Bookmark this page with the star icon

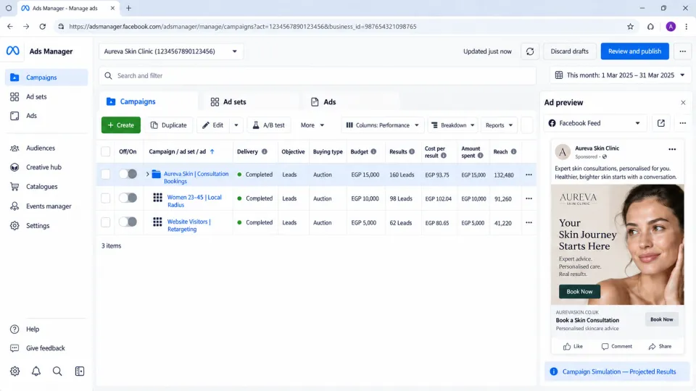coord(630,27)
